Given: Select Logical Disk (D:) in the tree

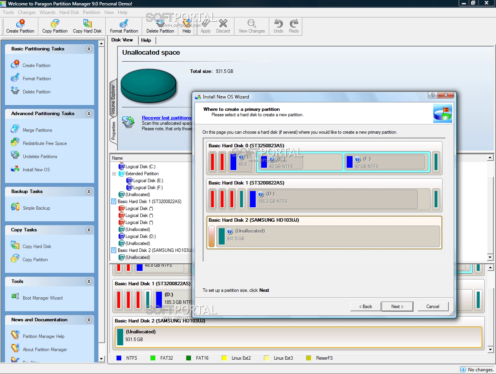Looking at the screenshot, I should (x=137, y=236).
